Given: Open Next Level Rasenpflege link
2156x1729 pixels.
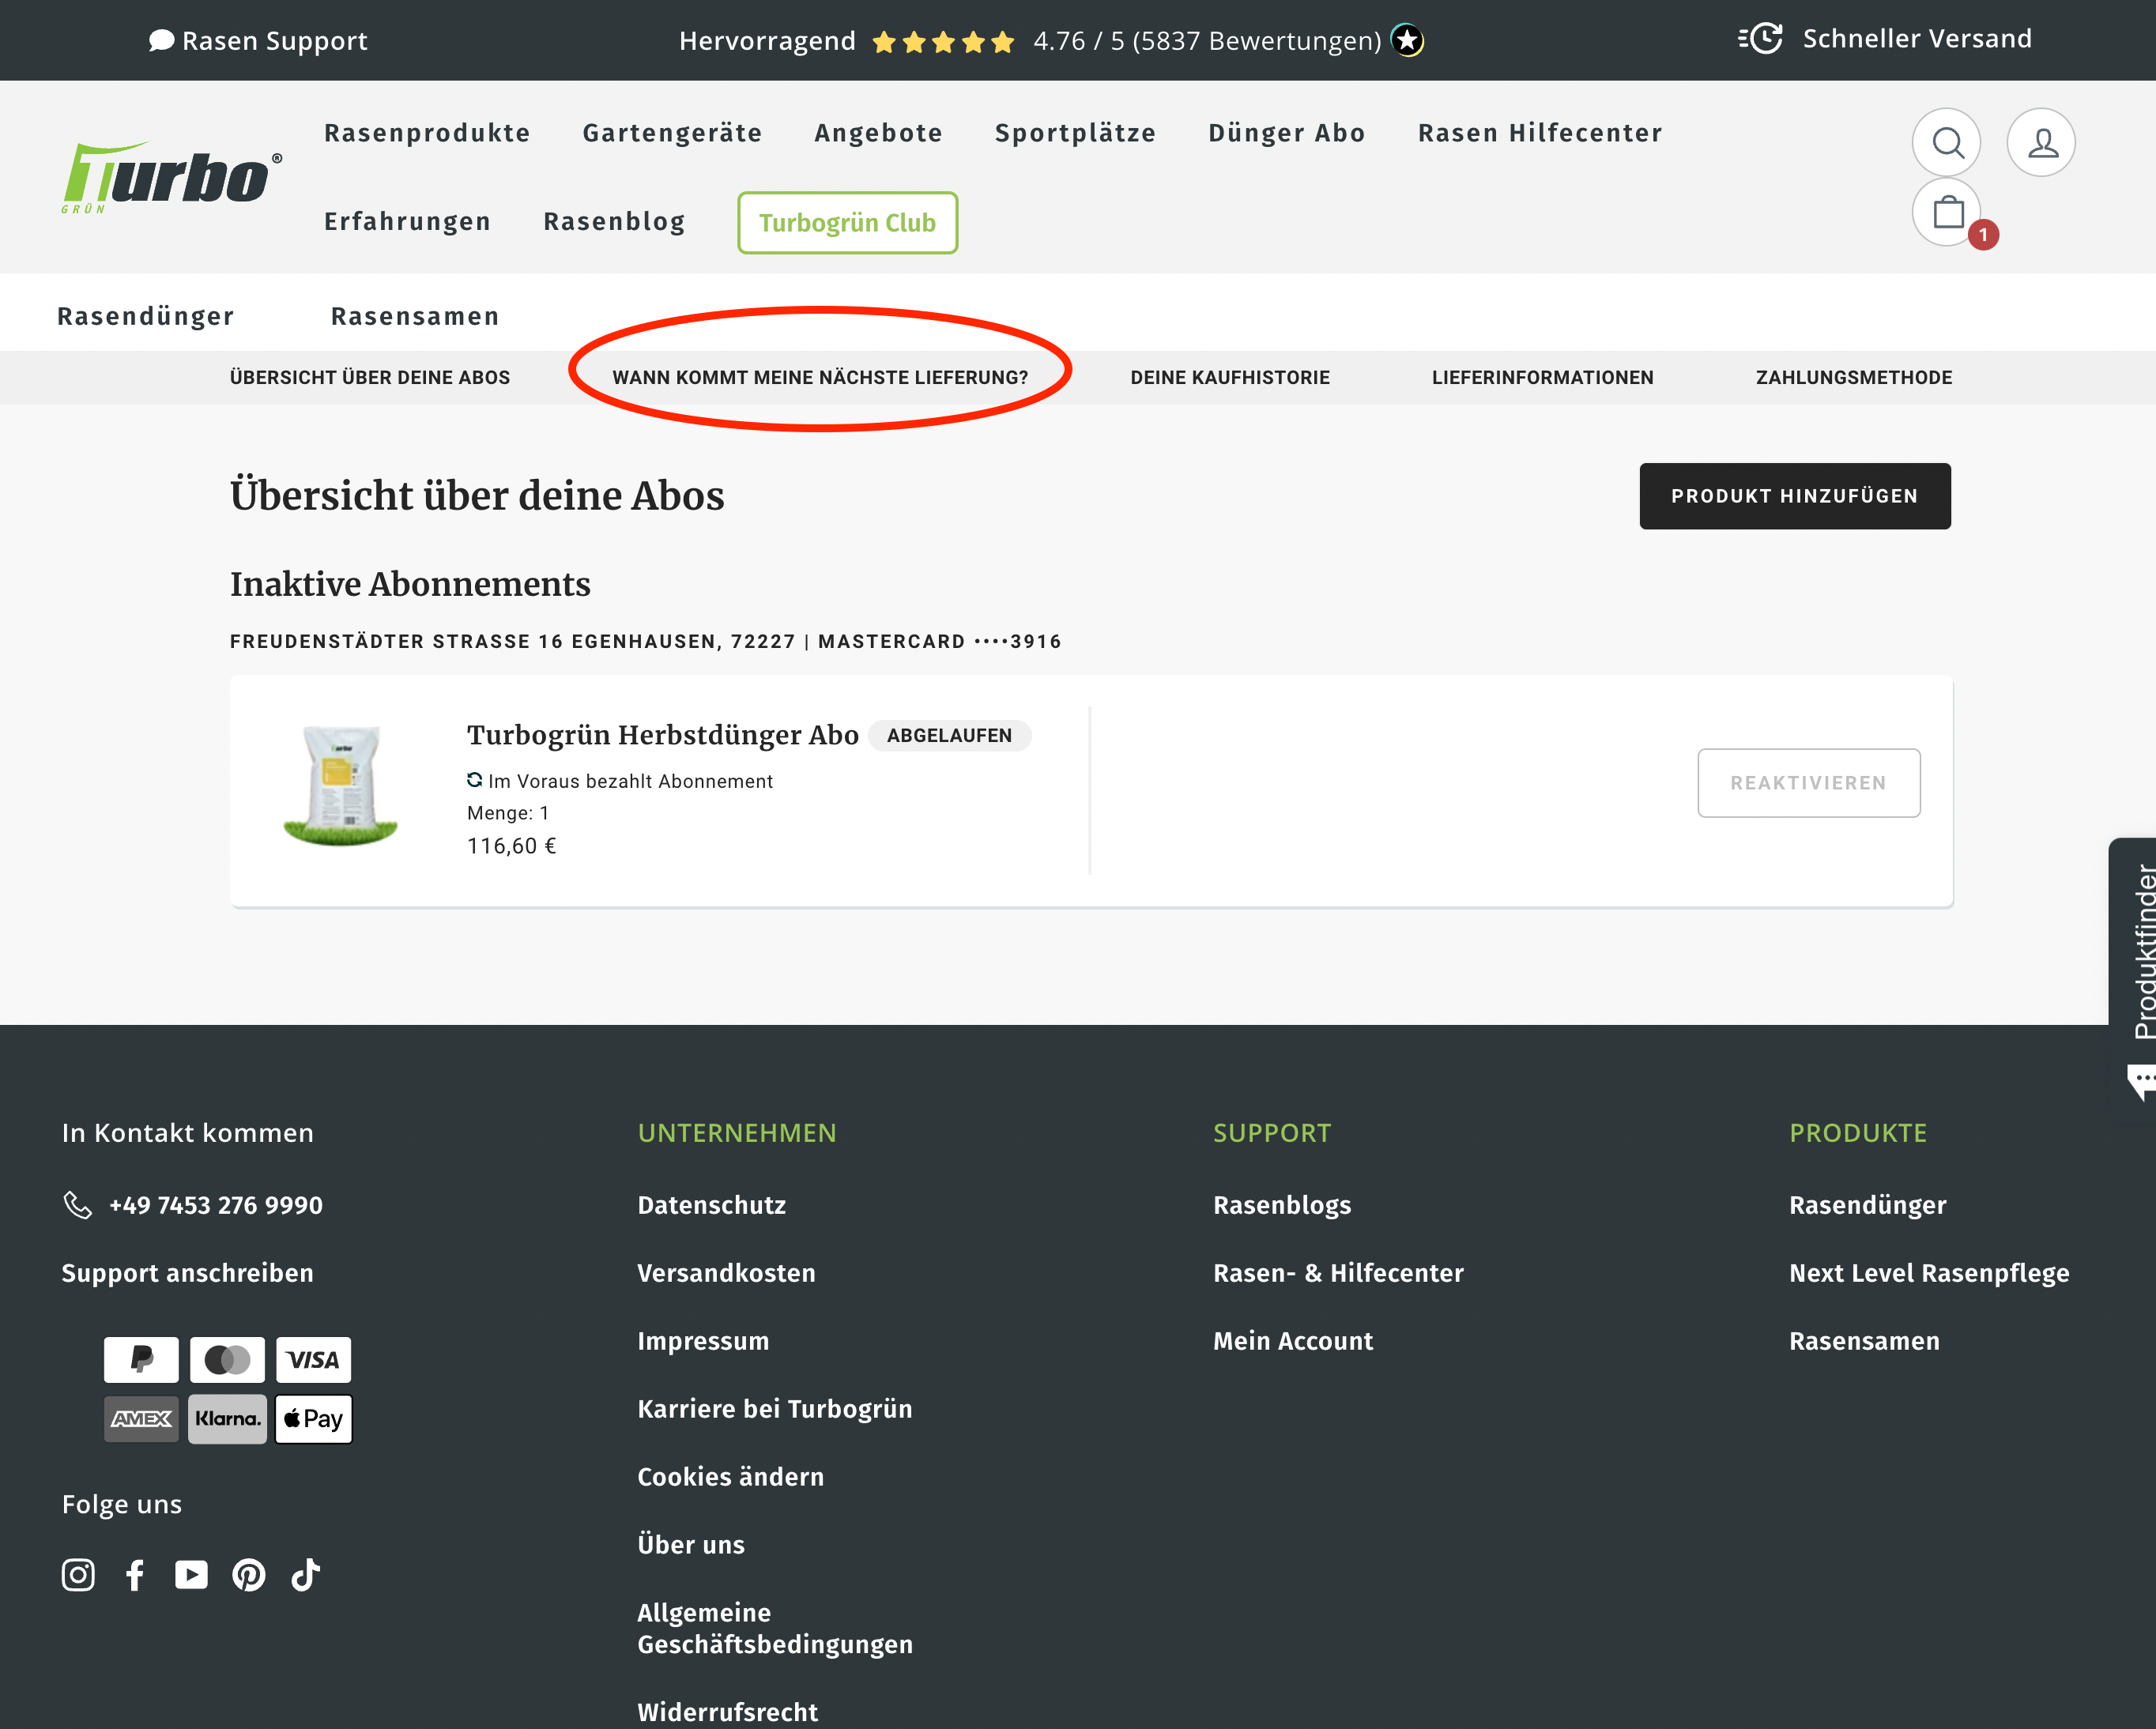Looking at the screenshot, I should tap(1929, 1273).
